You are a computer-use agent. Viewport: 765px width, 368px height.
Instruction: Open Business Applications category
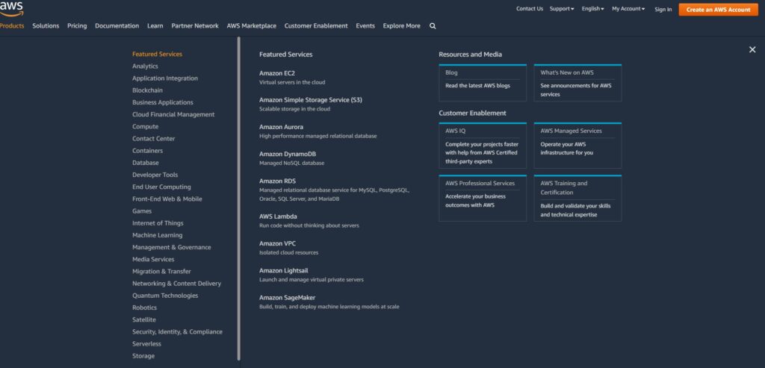[x=162, y=102]
